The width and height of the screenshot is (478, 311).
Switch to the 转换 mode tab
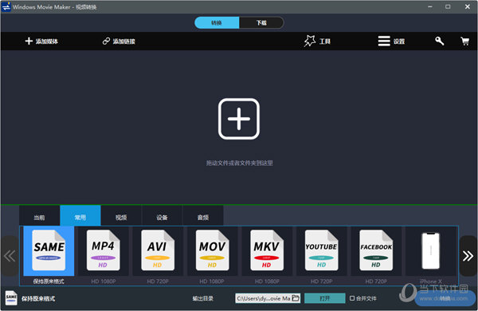tap(217, 22)
